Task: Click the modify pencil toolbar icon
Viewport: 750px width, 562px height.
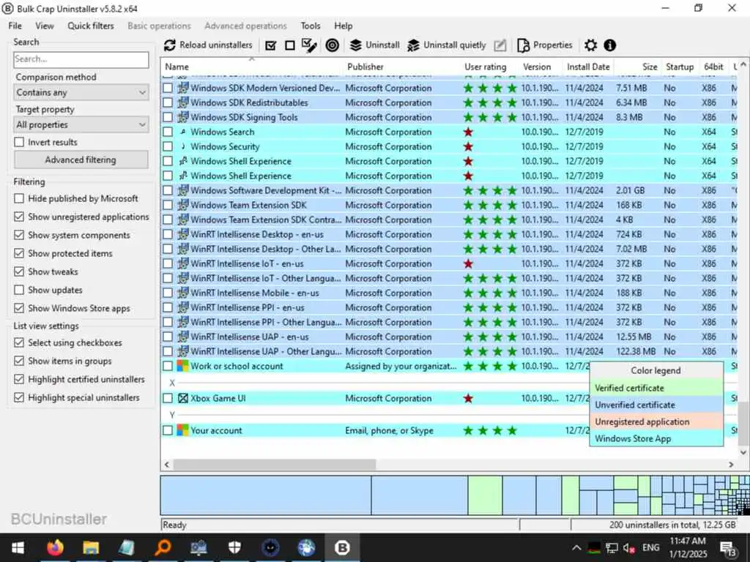Action: pos(500,45)
